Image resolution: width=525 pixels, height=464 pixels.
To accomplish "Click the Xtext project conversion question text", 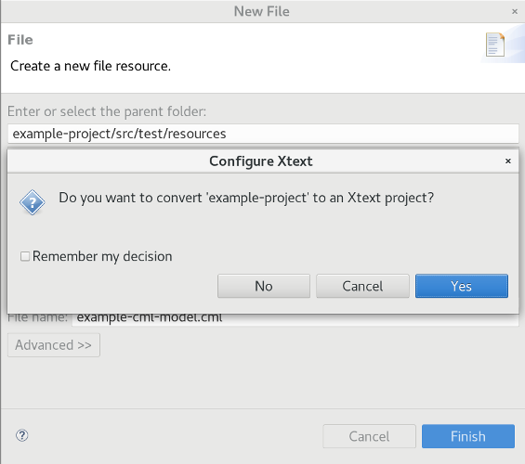I will click(x=246, y=198).
